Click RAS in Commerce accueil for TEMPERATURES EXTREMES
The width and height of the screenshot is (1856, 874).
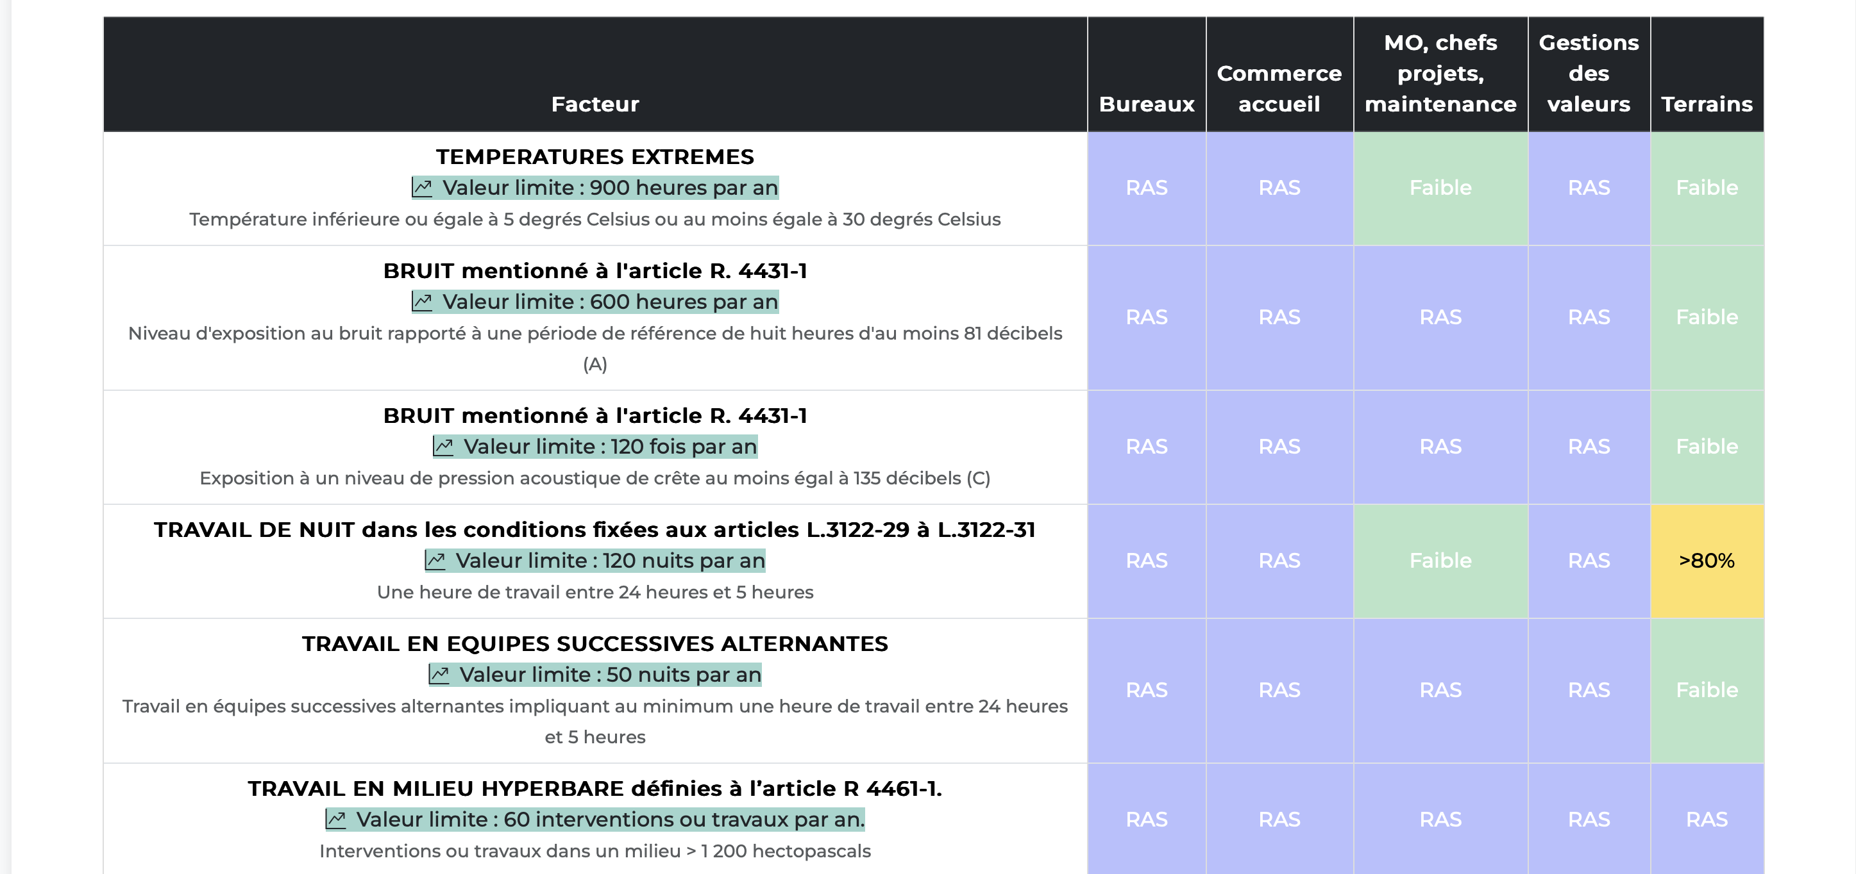tap(1279, 188)
